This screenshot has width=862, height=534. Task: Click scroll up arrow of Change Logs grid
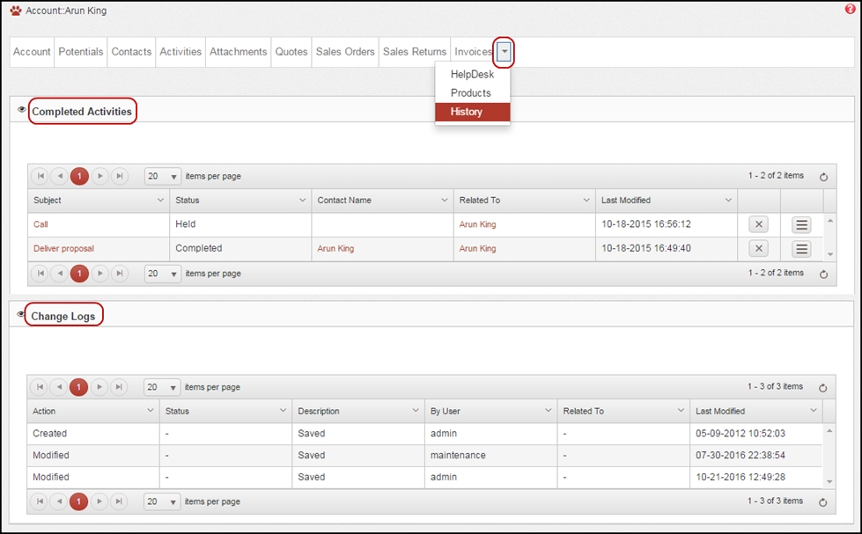(x=829, y=431)
